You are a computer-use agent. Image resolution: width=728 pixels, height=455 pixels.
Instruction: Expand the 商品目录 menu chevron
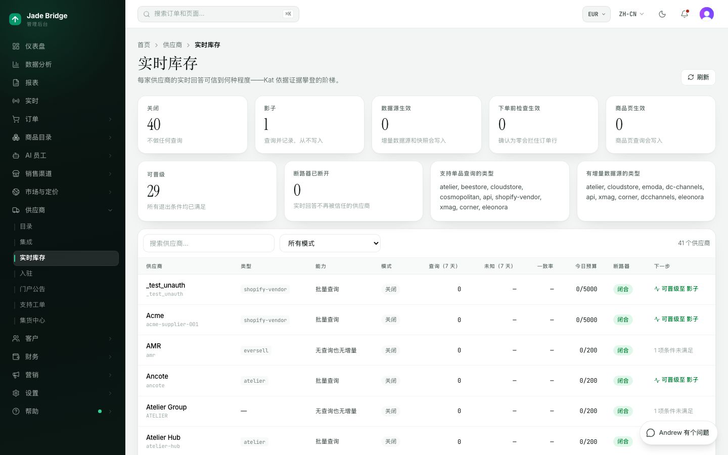tap(110, 138)
